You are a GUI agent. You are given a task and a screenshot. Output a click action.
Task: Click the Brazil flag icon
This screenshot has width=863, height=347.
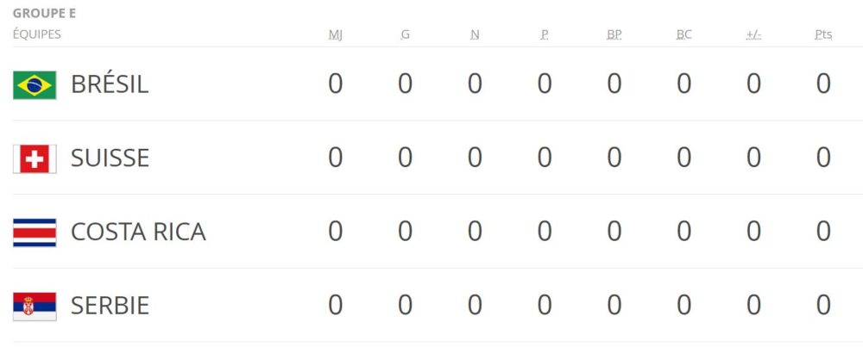pos(35,85)
